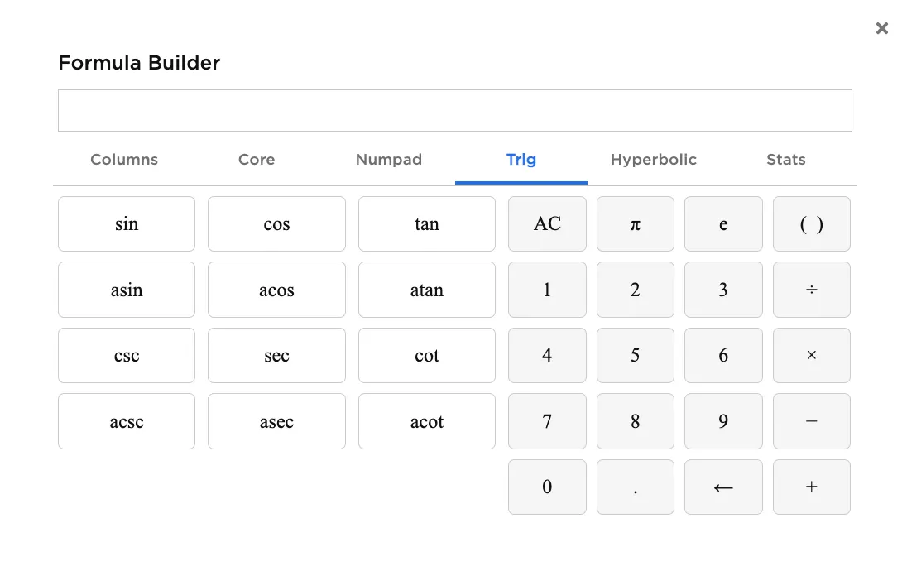Image resolution: width=907 pixels, height=571 pixels.
Task: Insert Euler's constant e
Action: (722, 224)
